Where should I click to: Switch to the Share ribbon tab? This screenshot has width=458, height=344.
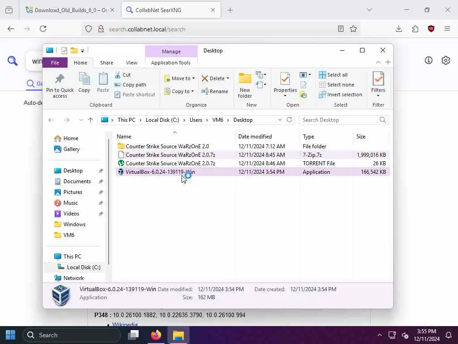pyautogui.click(x=106, y=63)
